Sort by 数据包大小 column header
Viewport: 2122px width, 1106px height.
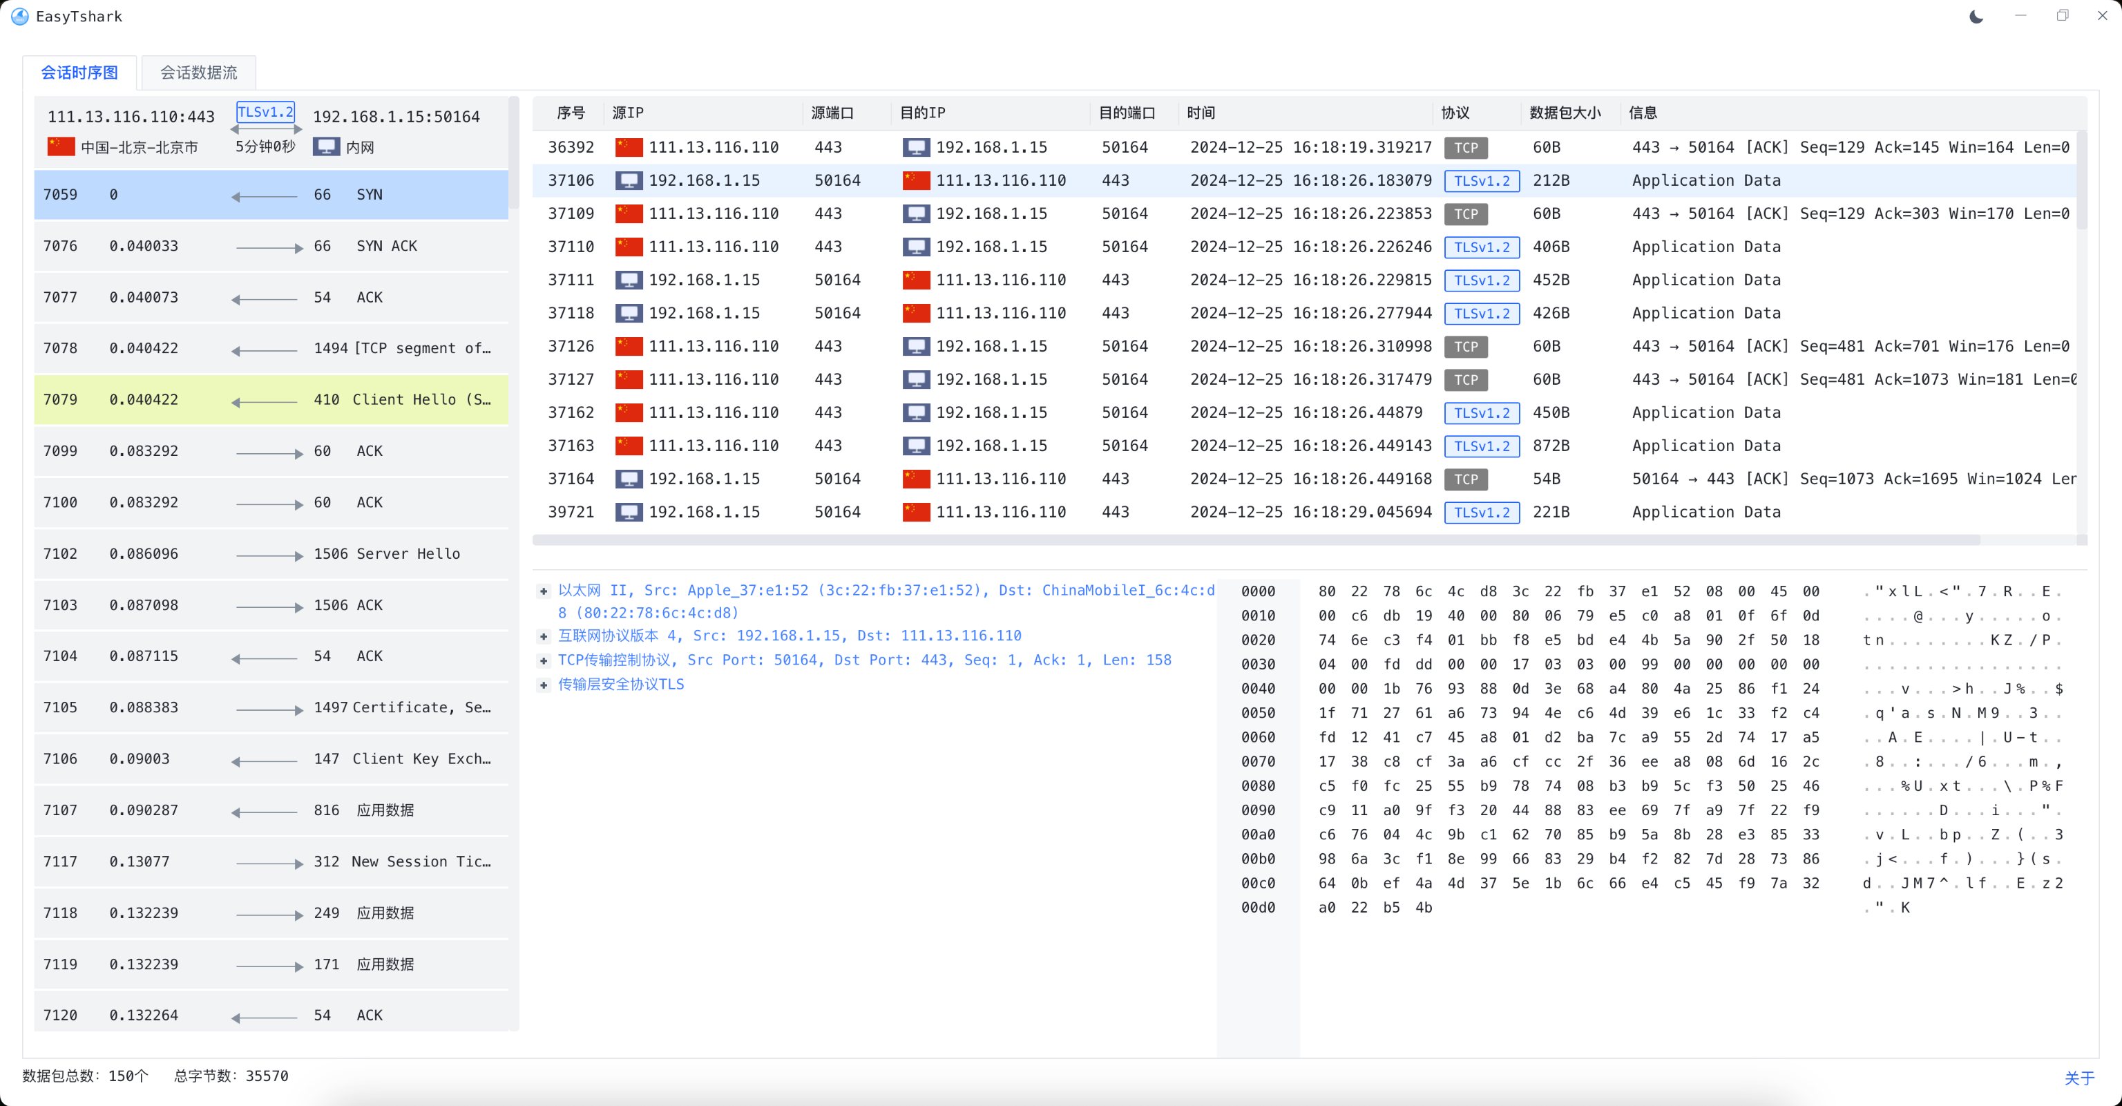click(x=1565, y=113)
